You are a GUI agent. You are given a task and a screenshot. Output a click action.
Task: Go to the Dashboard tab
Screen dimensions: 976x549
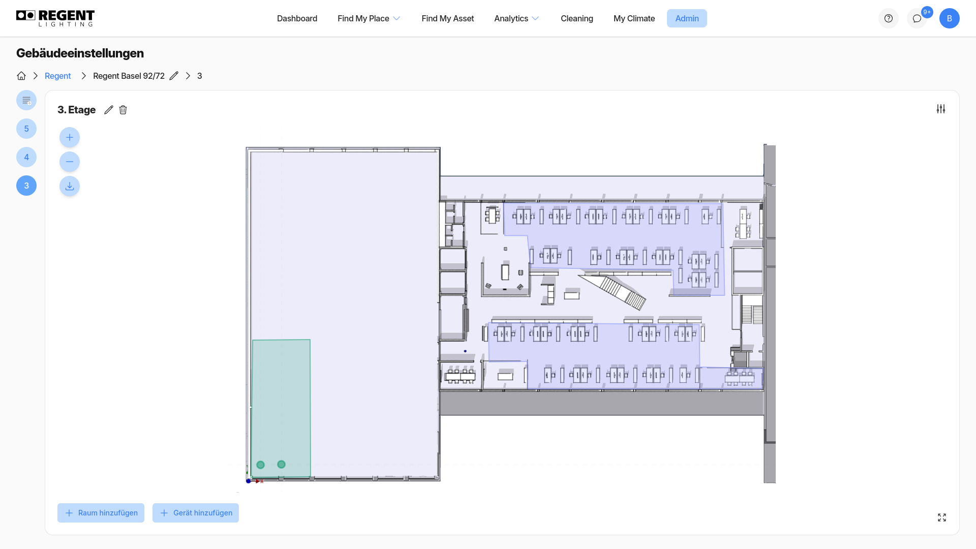[297, 18]
